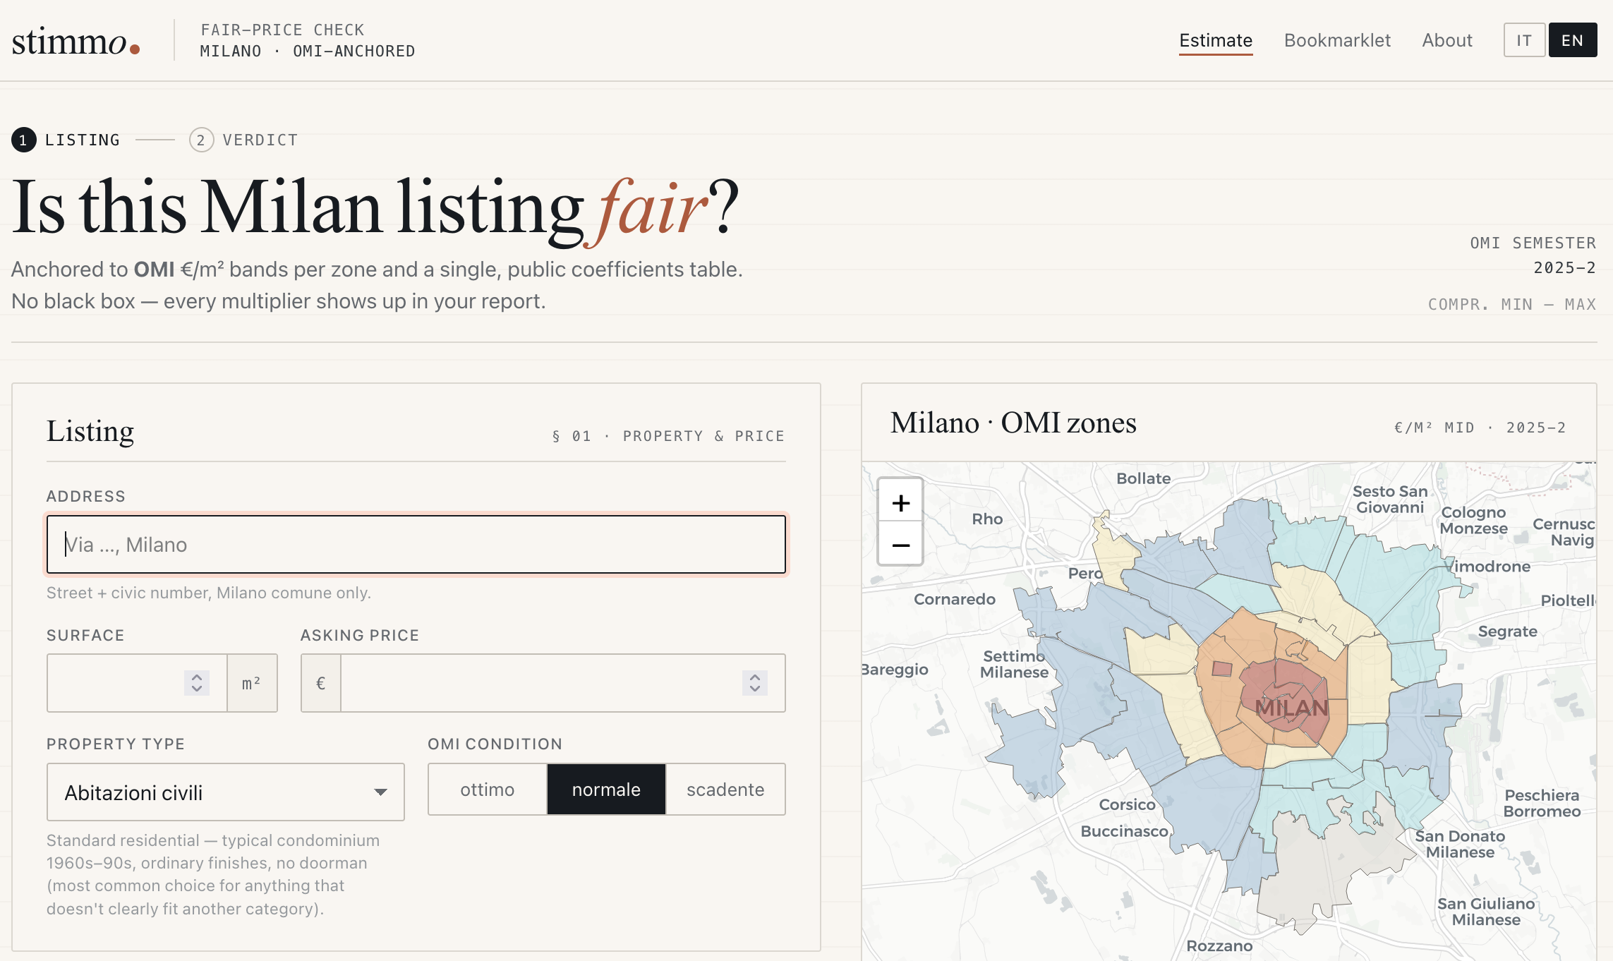Open the Property type dropdown
The height and width of the screenshot is (961, 1613).
pyautogui.click(x=226, y=792)
